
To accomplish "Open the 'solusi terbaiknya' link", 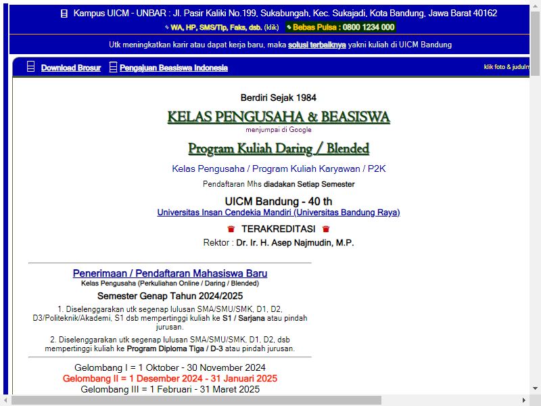I will [x=317, y=45].
